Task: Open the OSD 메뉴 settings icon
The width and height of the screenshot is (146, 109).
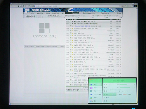Action: pyautogui.click(x=91, y=94)
